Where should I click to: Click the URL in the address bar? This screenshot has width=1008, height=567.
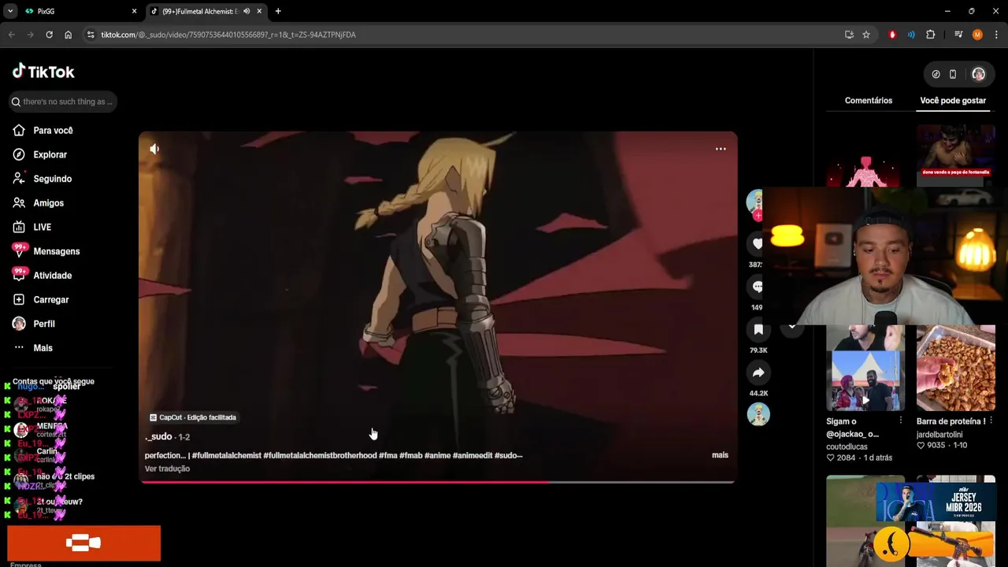[228, 35]
